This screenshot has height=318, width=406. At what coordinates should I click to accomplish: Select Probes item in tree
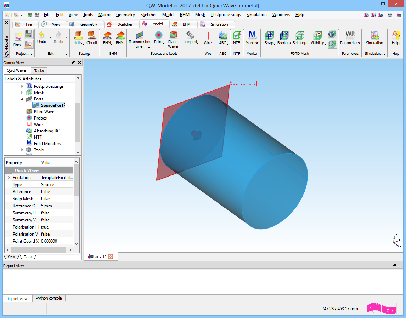(x=40, y=118)
